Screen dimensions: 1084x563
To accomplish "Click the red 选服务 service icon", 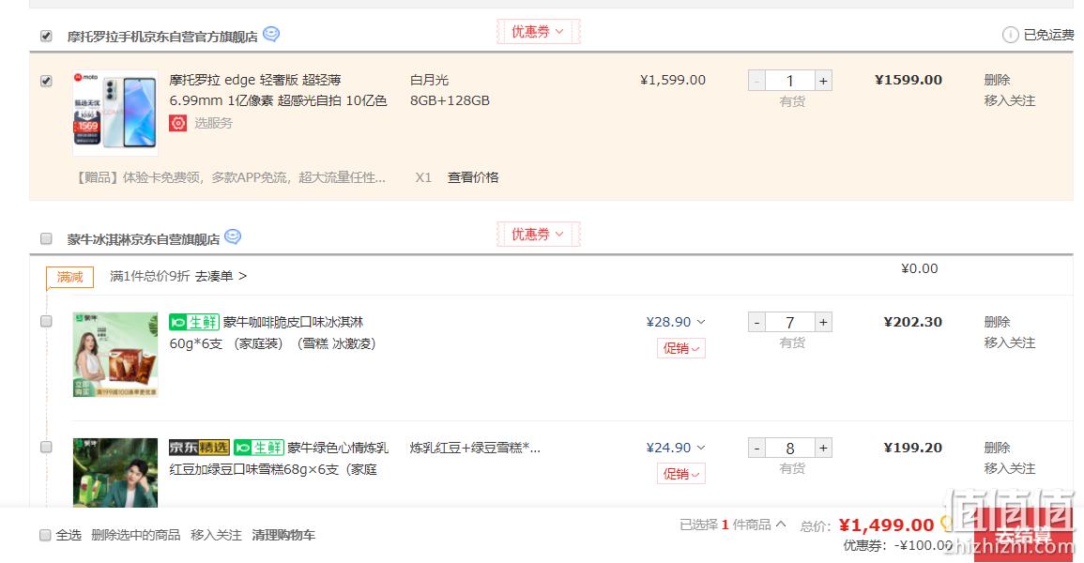I will (177, 123).
